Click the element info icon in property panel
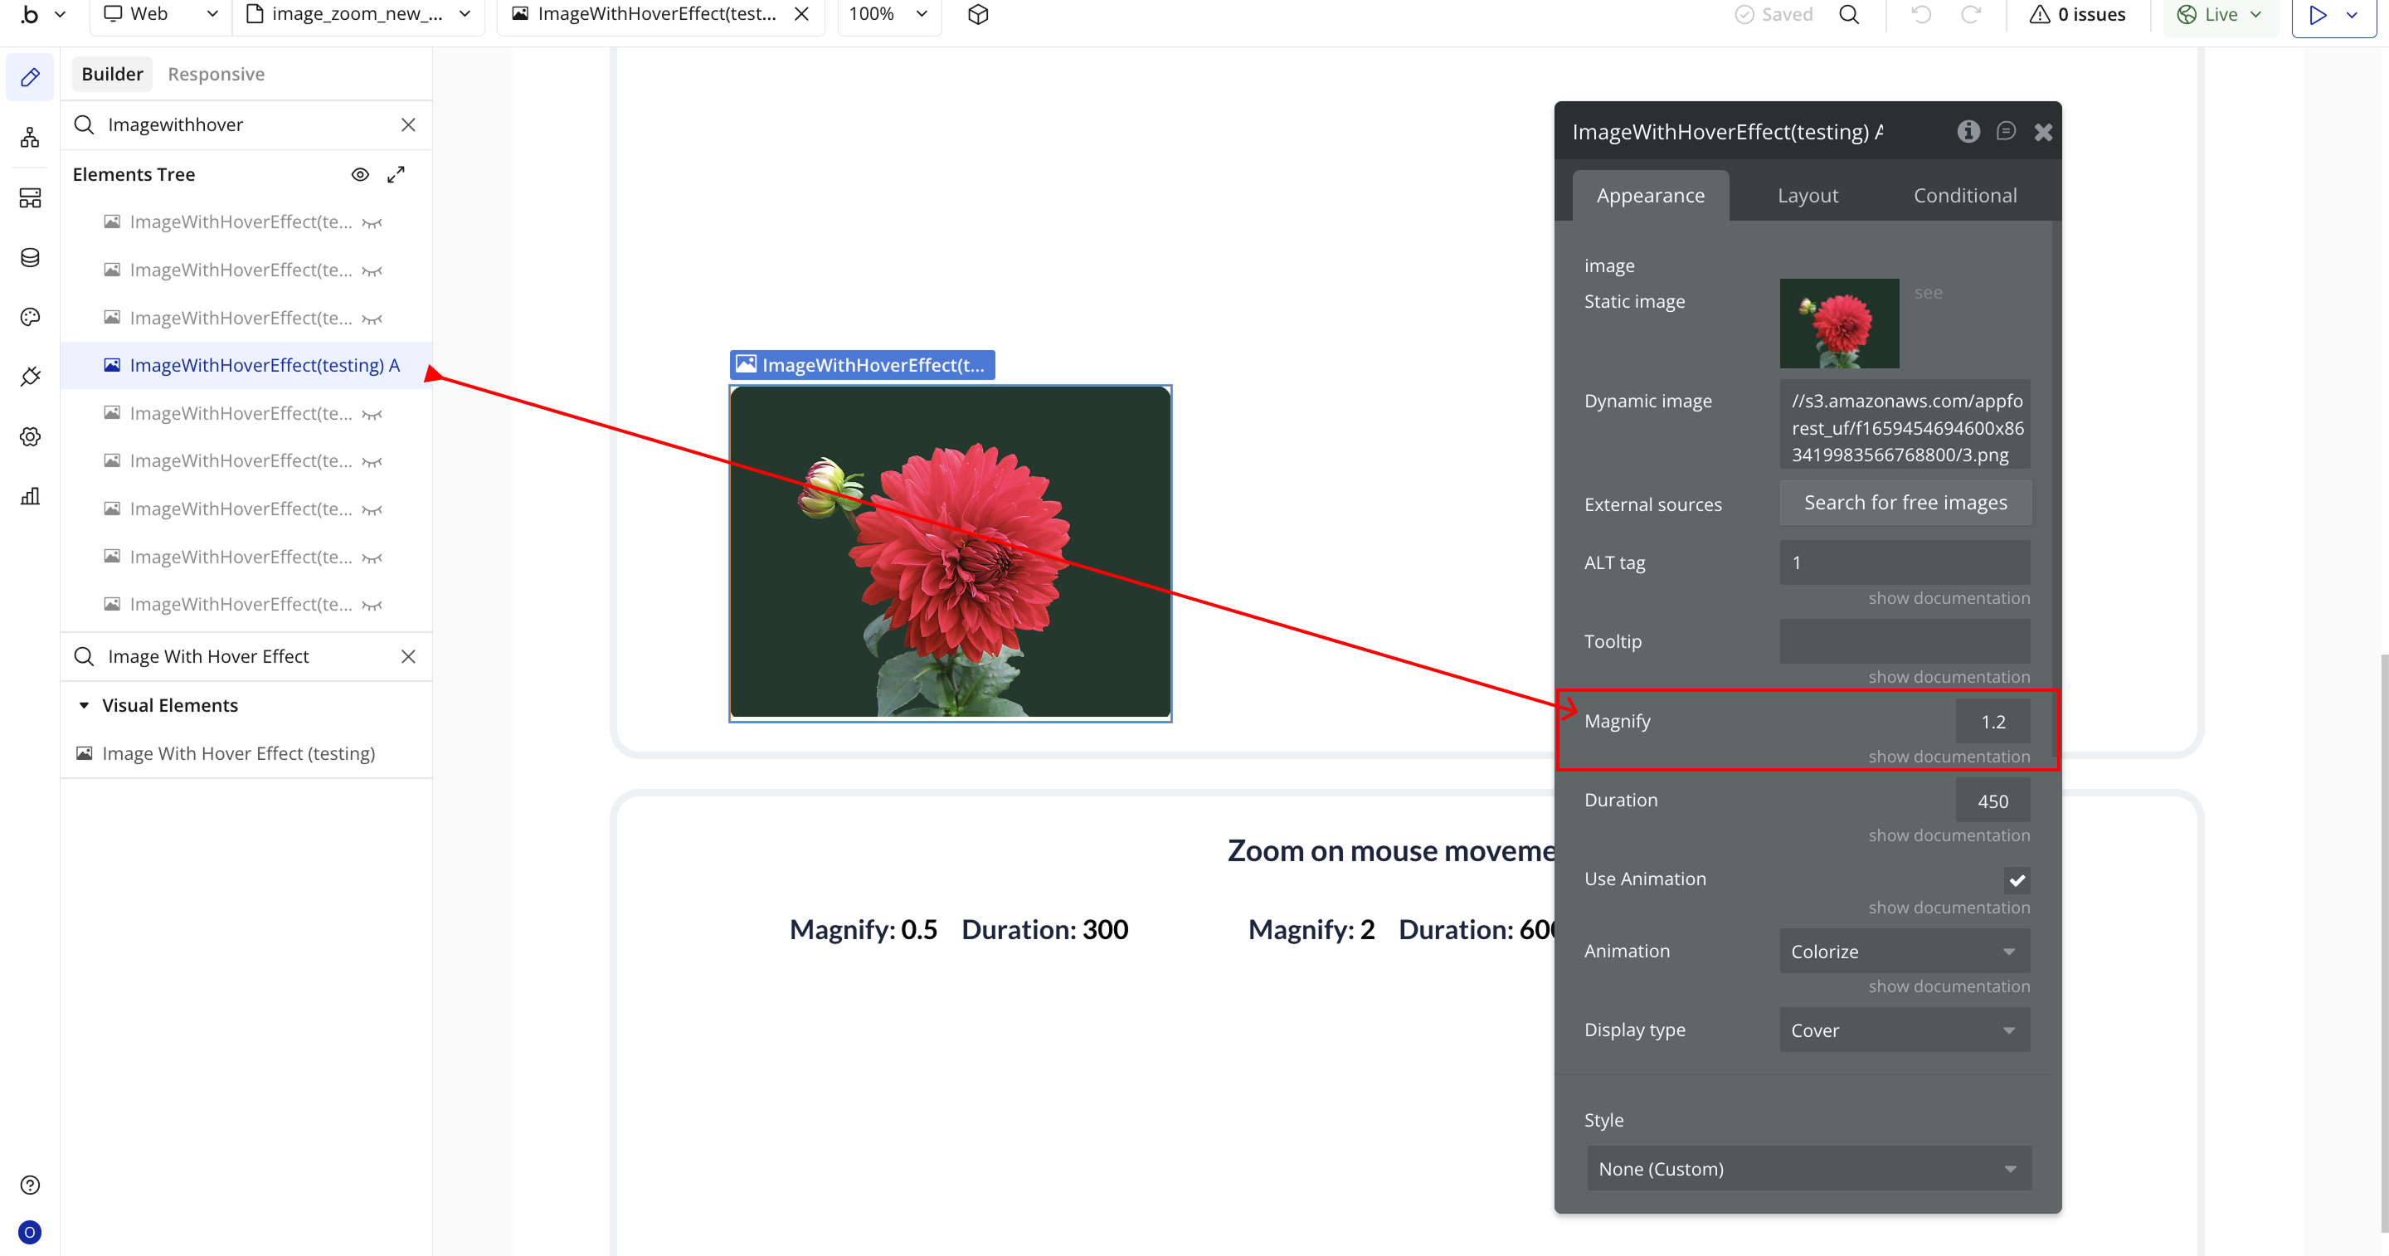This screenshot has height=1256, width=2389. click(x=1968, y=132)
